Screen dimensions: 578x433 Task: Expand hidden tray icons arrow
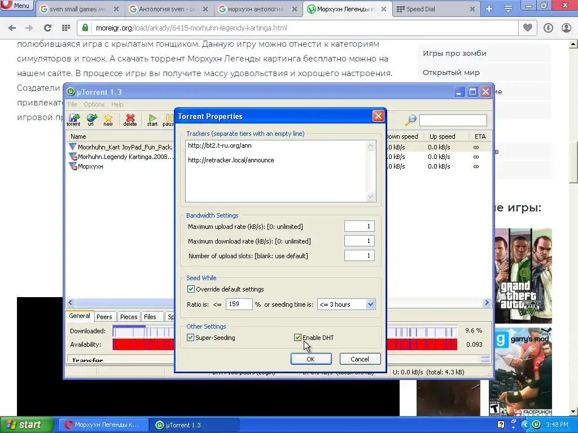526,425
